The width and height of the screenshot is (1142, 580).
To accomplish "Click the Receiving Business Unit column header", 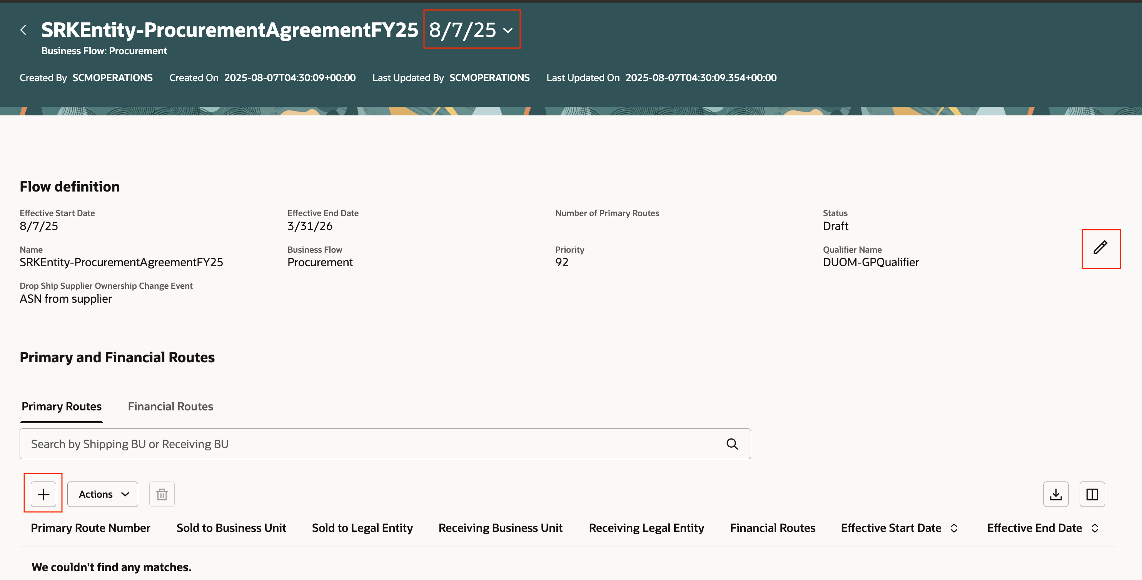I will click(500, 528).
